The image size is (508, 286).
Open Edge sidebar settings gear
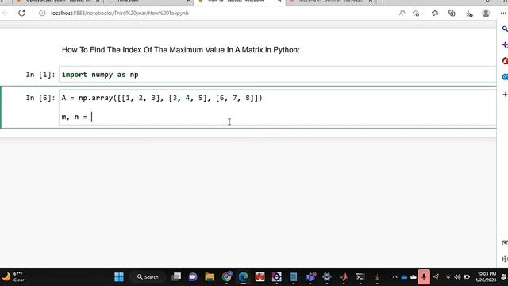tap(505, 259)
